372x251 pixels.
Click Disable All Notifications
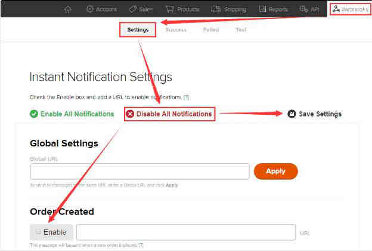[x=169, y=114]
